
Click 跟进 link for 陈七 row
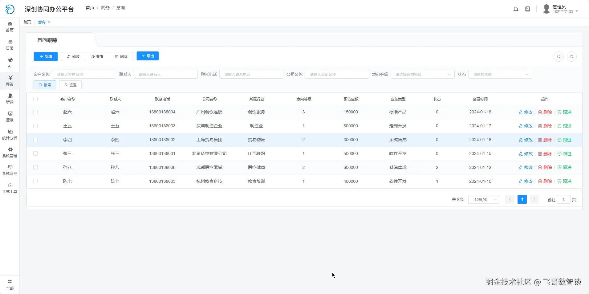point(564,181)
